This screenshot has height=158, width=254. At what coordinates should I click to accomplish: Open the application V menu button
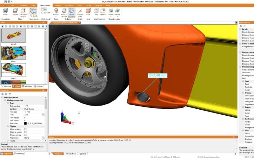tap(3, 5)
